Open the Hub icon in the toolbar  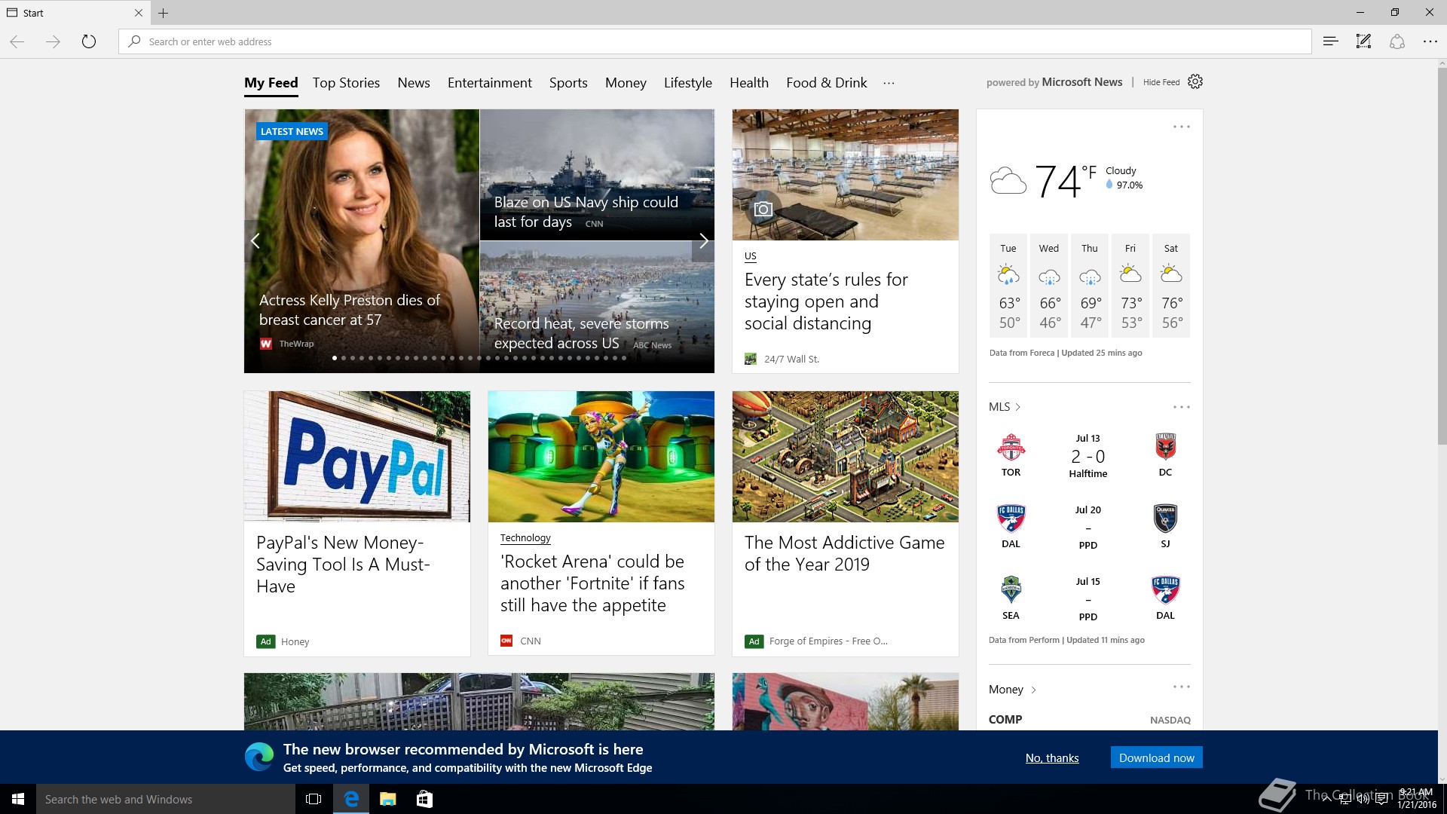1330,41
